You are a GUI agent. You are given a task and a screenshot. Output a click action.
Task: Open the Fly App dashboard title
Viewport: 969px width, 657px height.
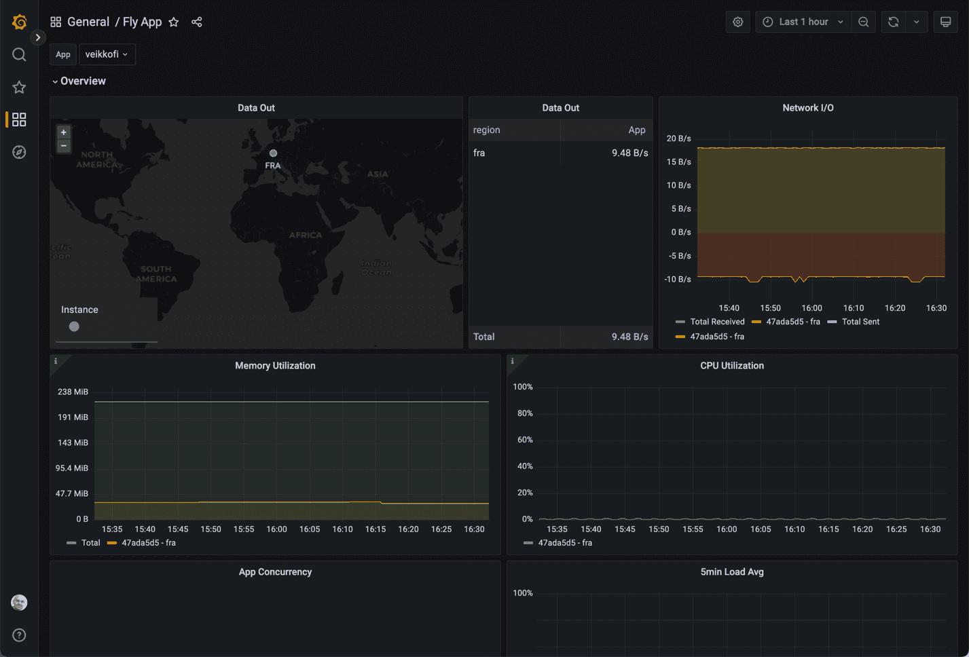tap(142, 22)
